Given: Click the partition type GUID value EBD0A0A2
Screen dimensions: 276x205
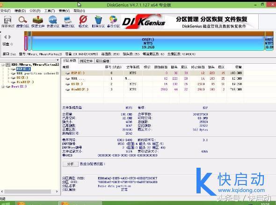Looking at the screenshot, I should 127,178.
